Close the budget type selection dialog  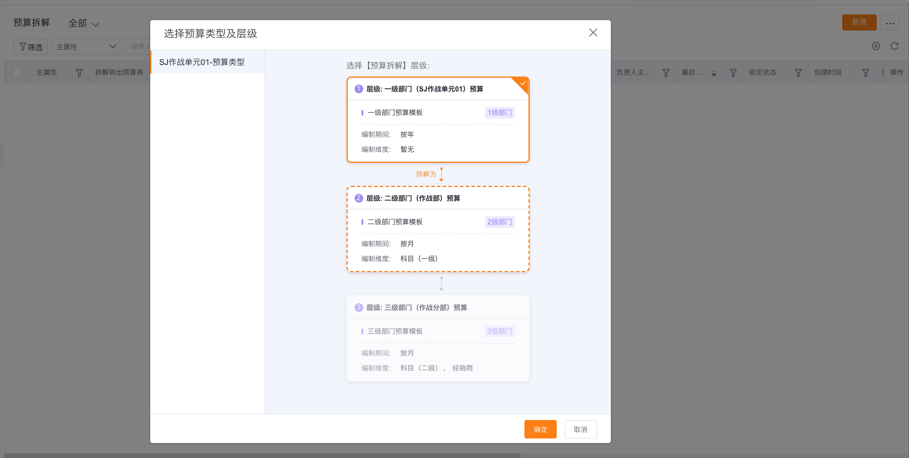[593, 33]
